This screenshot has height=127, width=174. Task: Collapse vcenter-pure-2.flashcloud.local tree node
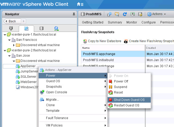point(5,51)
